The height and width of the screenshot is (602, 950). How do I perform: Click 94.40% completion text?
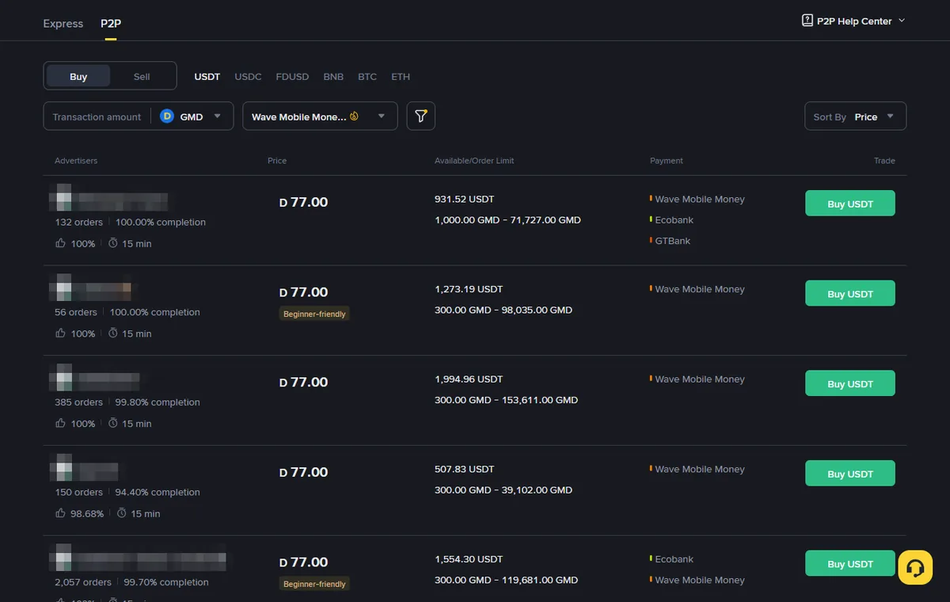tap(158, 492)
